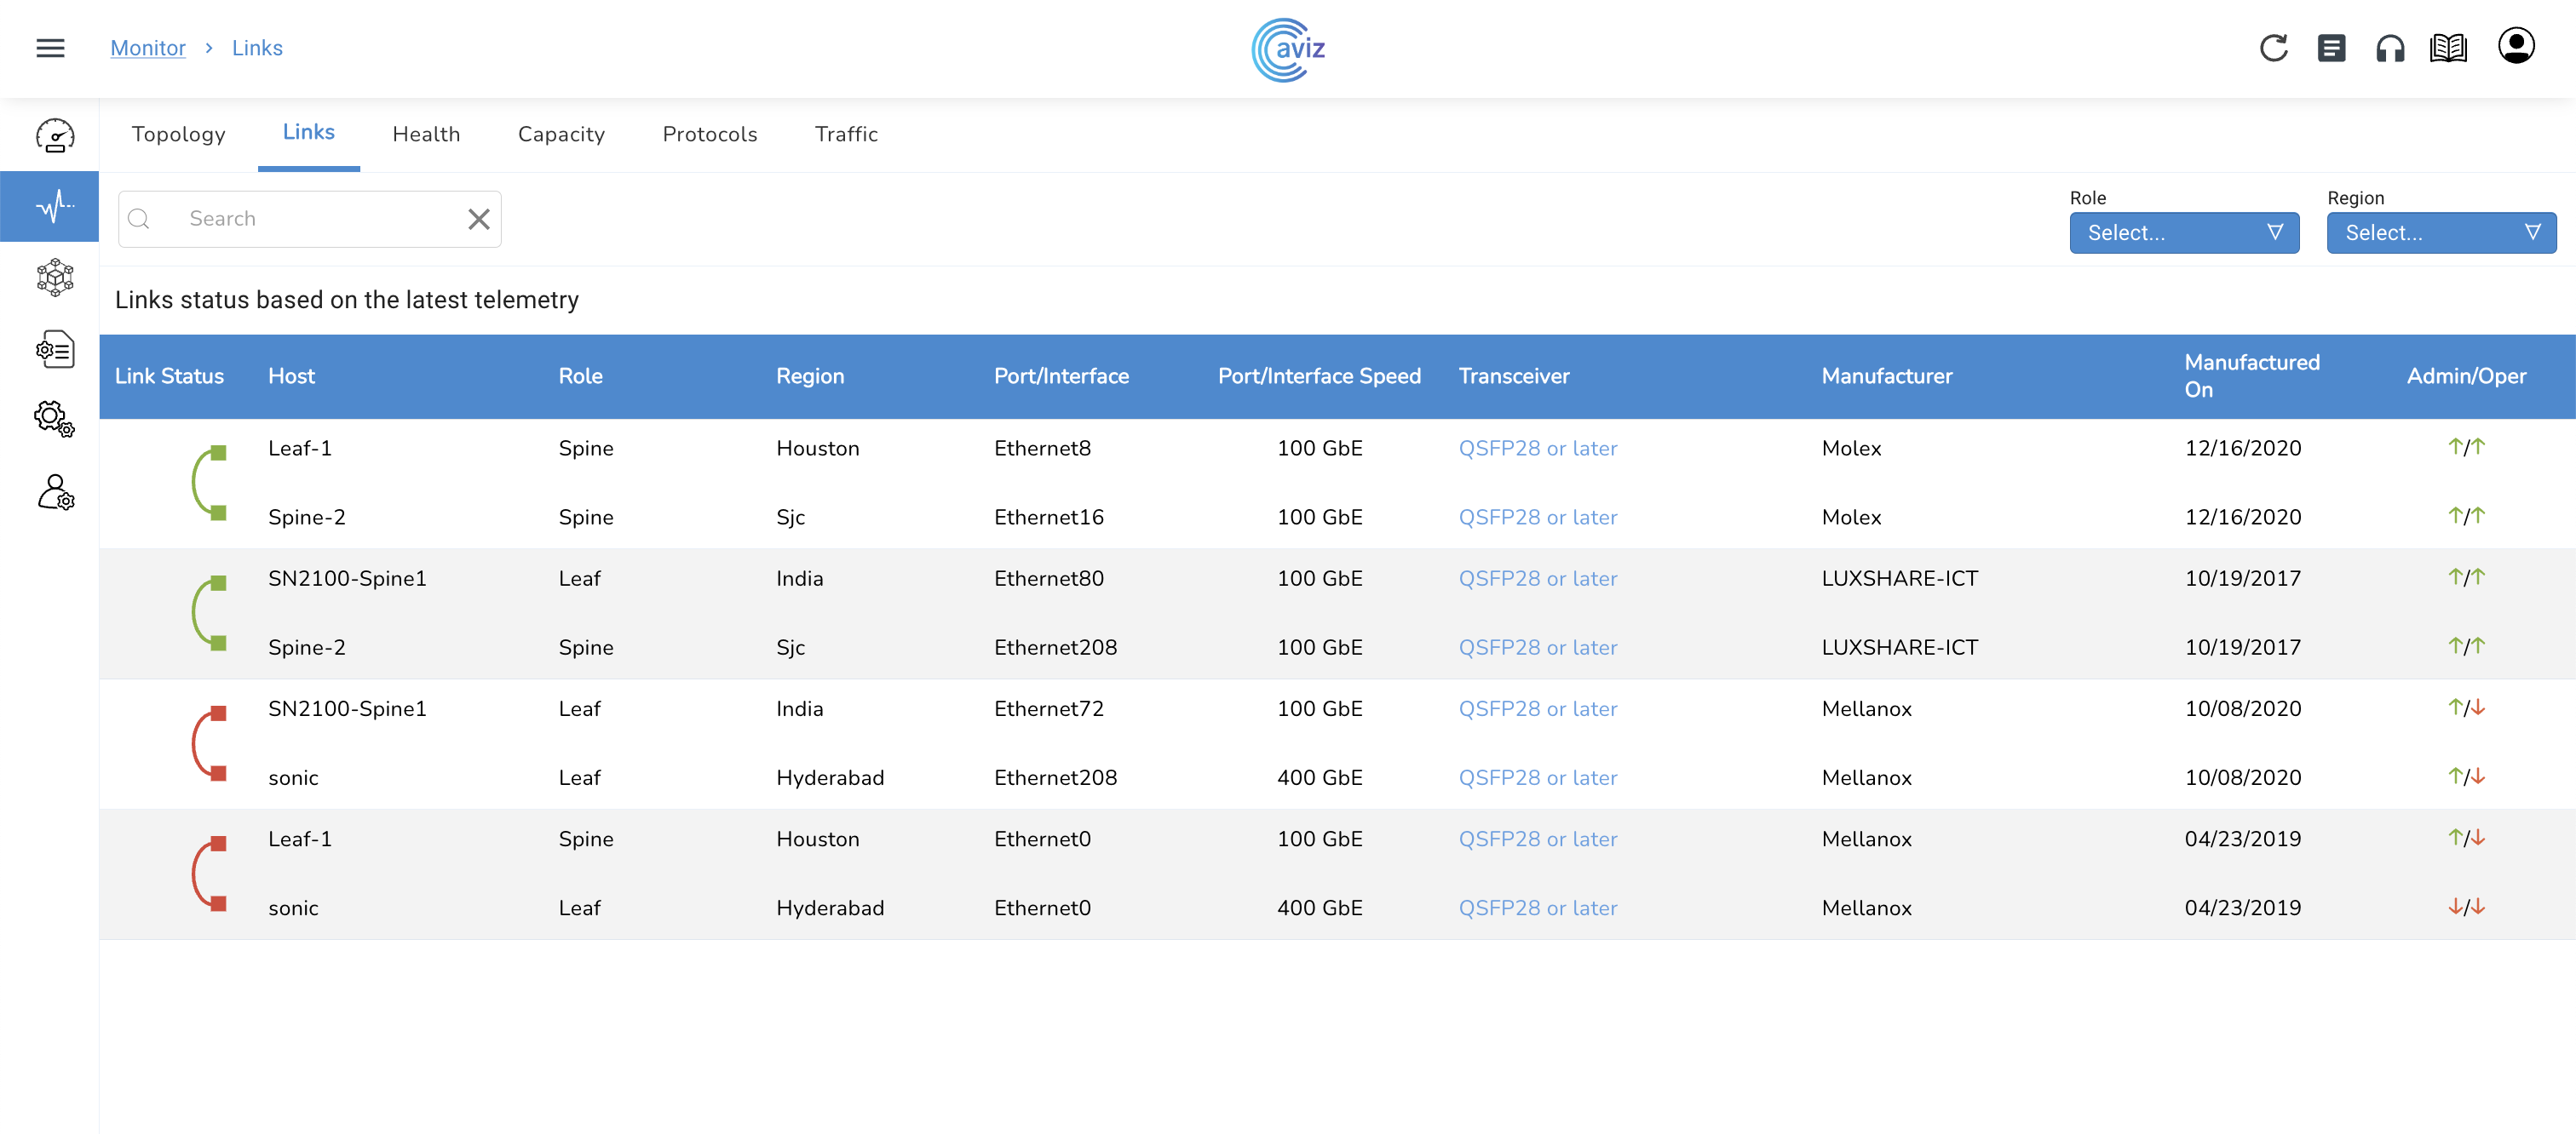Open the Traffic tab
The image size is (2576, 1134).
click(x=846, y=134)
